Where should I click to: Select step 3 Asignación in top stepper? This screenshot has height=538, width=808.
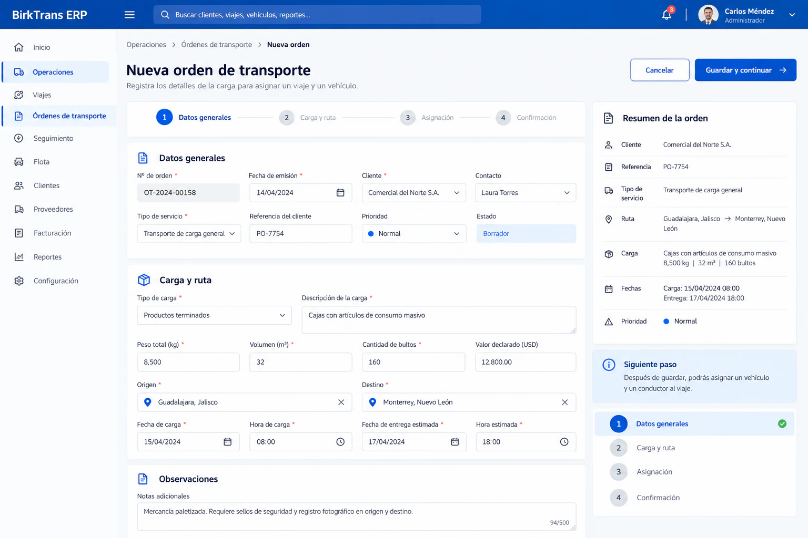pos(427,118)
